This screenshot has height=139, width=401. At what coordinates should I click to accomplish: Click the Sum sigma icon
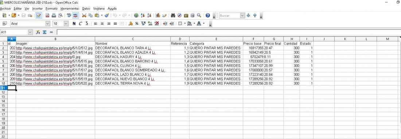pos(44,32)
